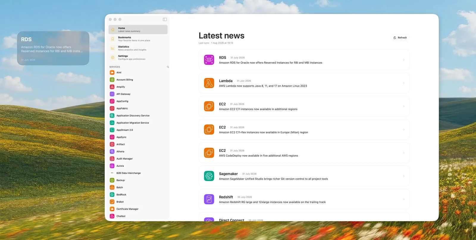Open Statistics news analytics

(x=138, y=48)
